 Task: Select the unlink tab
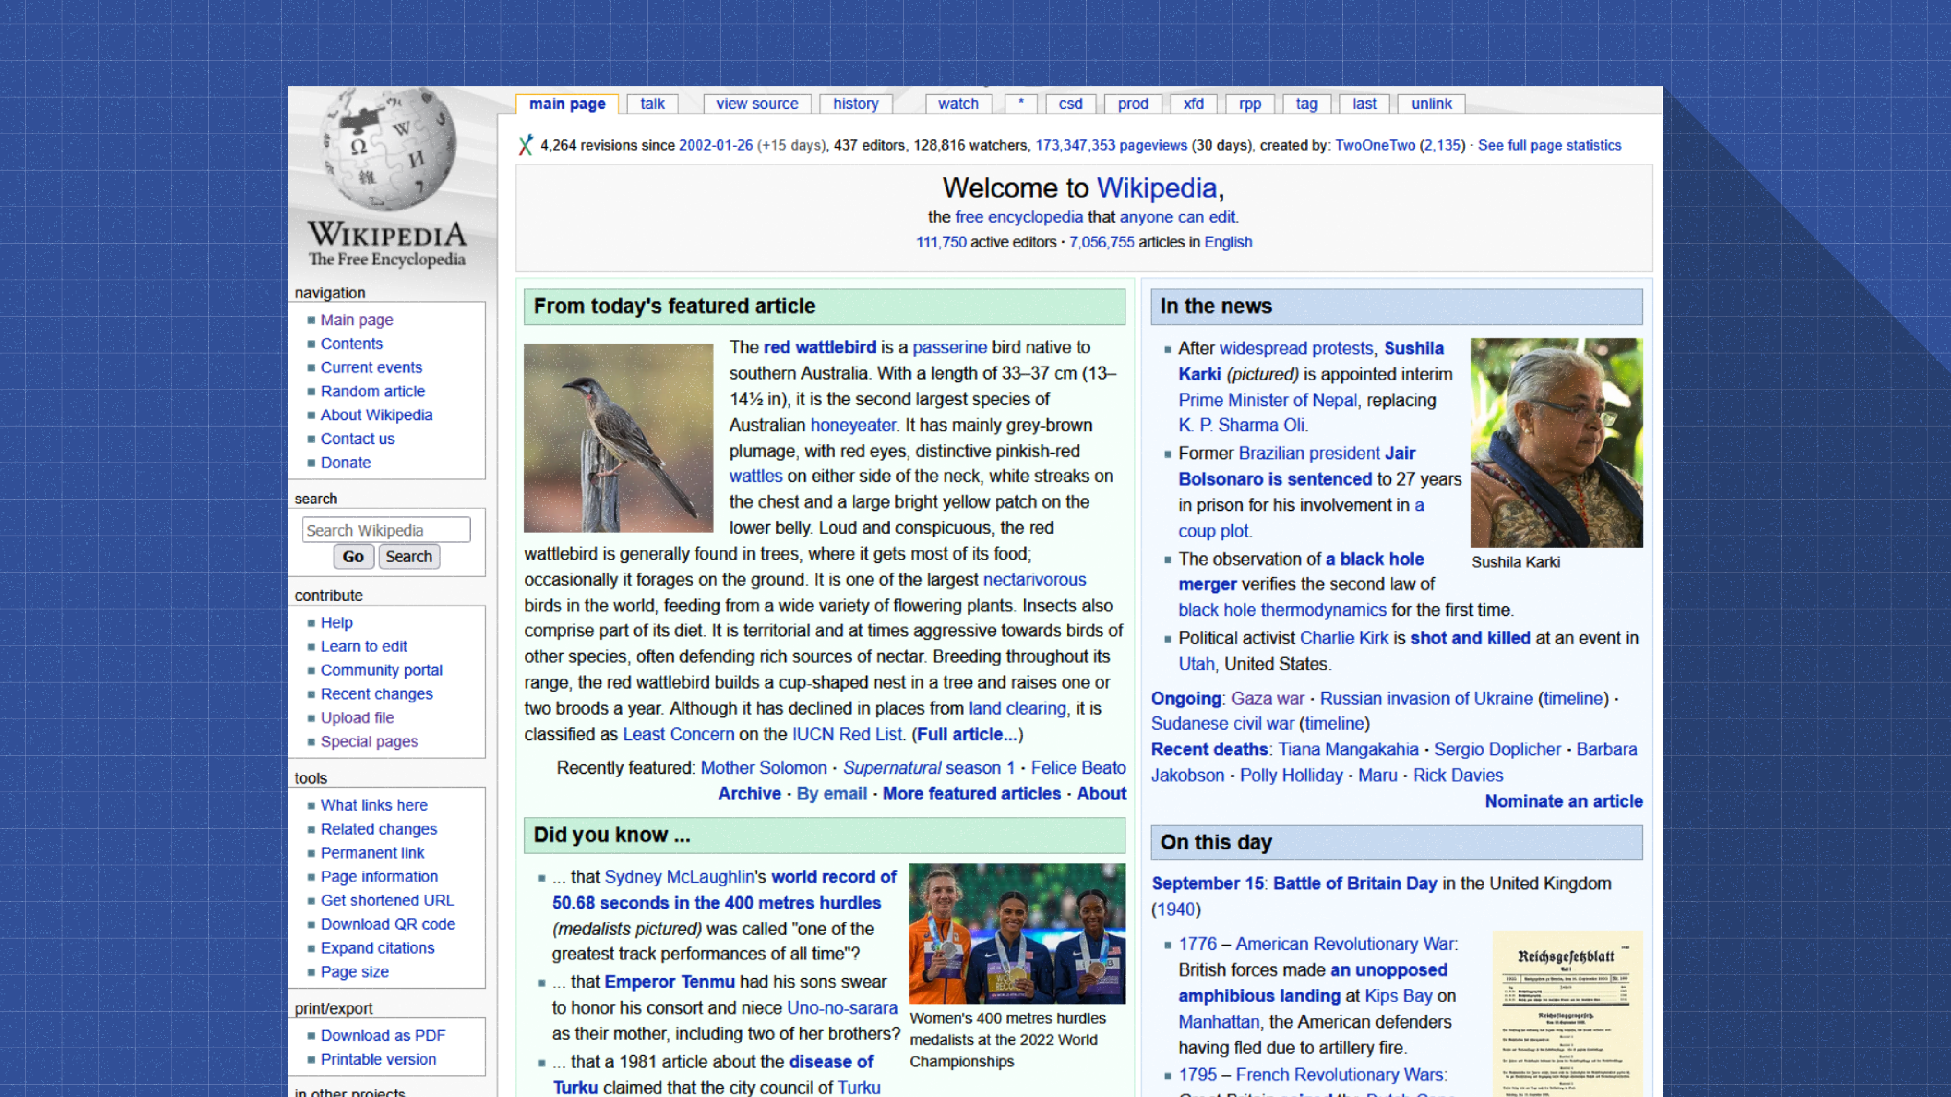pyautogui.click(x=1430, y=104)
